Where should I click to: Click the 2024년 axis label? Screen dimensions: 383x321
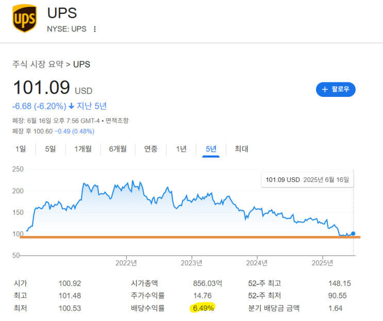click(257, 263)
